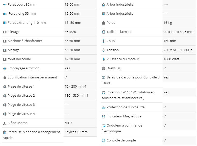Click the Foret extra-long 110 mm label

27,23
